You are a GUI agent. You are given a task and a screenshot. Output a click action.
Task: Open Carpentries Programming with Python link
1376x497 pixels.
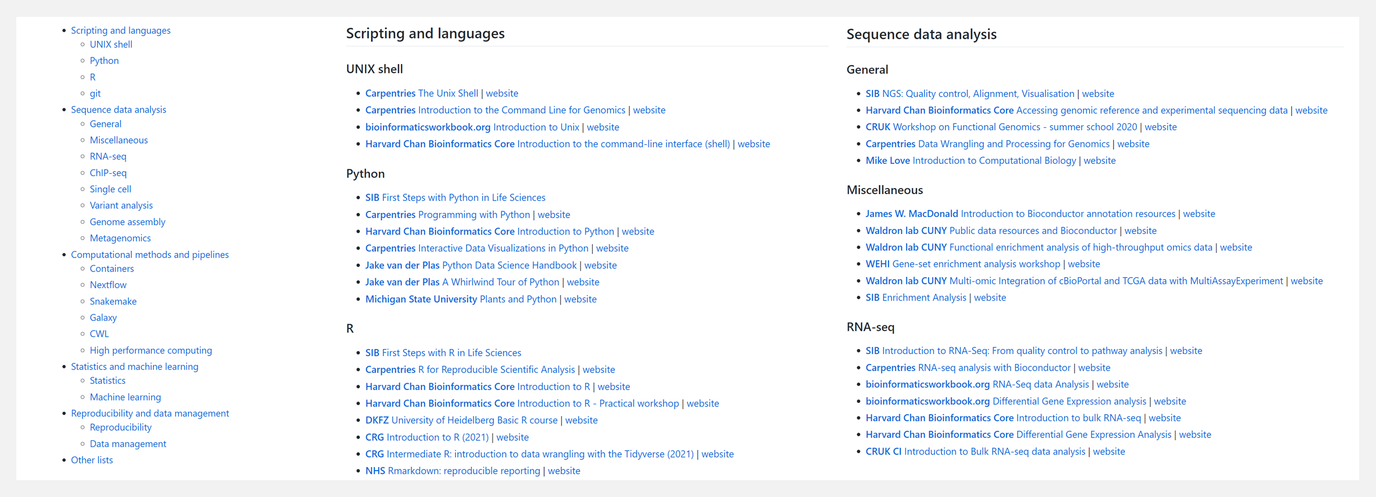(447, 214)
